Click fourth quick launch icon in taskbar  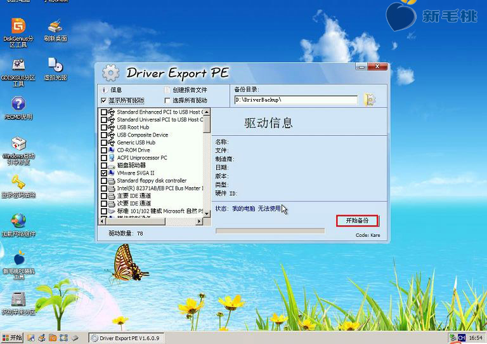[x=63, y=338]
